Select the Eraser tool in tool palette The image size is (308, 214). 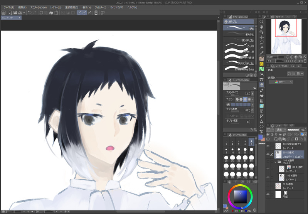[261, 84]
